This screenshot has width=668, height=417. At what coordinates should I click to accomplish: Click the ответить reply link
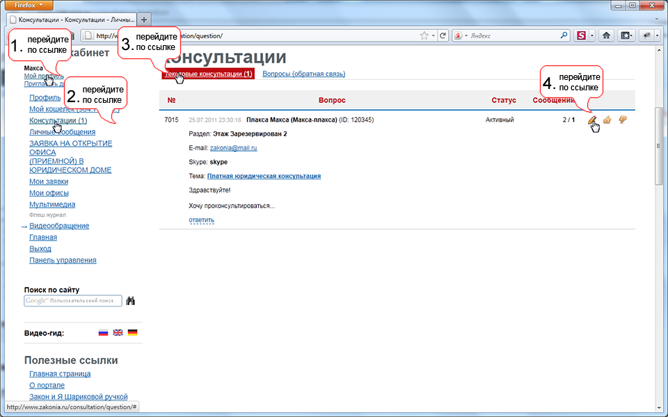[201, 220]
